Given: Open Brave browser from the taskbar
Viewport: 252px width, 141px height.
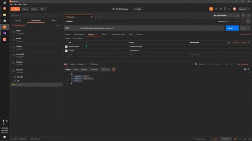Looking at the screenshot, I should tap(4, 9).
